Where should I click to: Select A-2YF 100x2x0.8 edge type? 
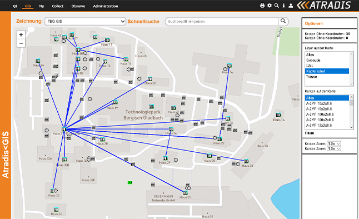point(327,120)
